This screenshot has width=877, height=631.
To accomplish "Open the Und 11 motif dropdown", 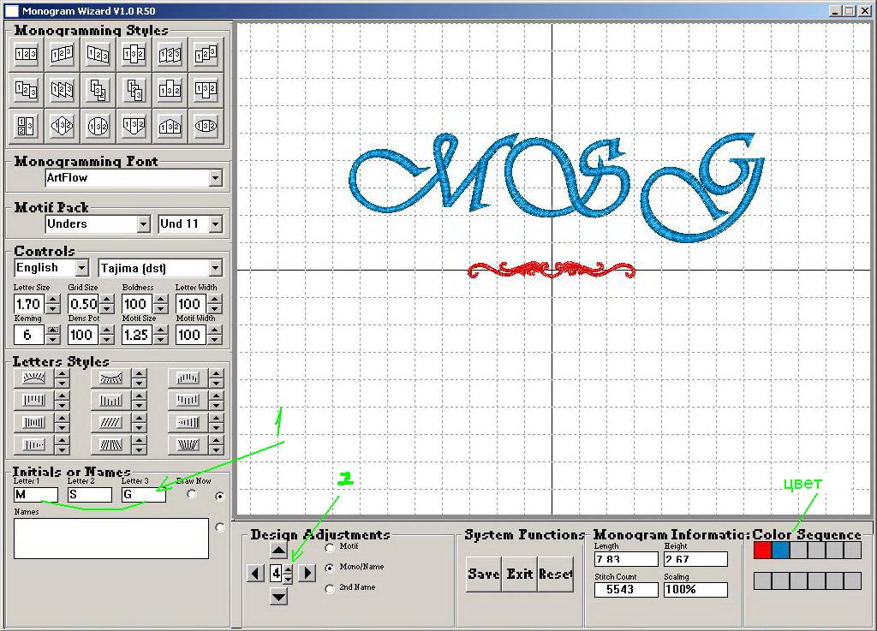I will point(216,224).
